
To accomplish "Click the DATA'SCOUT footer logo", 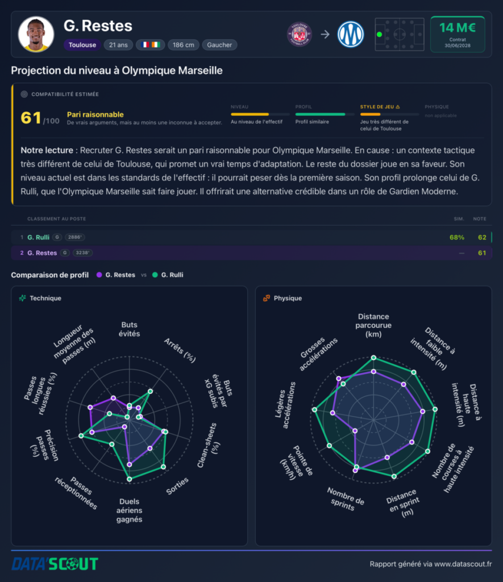I will click(55, 564).
